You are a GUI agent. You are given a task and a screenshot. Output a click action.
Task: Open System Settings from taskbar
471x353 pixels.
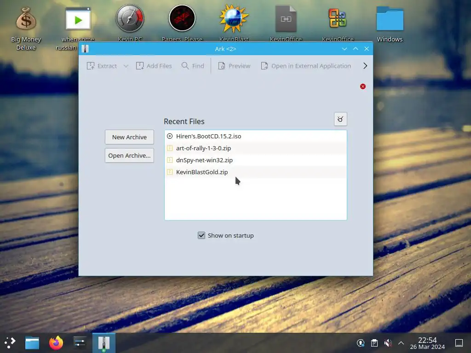pyautogui.click(x=80, y=342)
